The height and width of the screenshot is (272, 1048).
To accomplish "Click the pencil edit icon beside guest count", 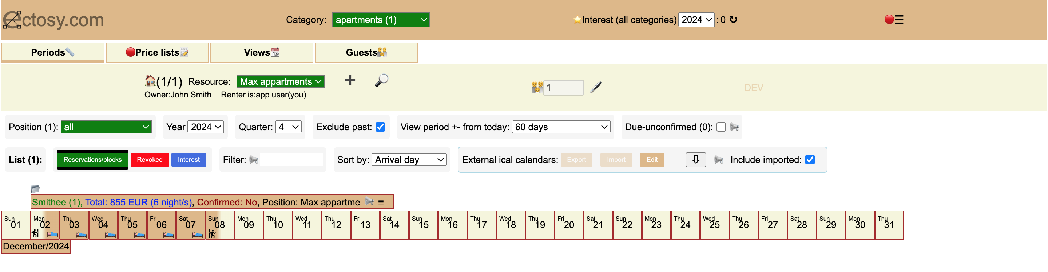I will [x=596, y=87].
